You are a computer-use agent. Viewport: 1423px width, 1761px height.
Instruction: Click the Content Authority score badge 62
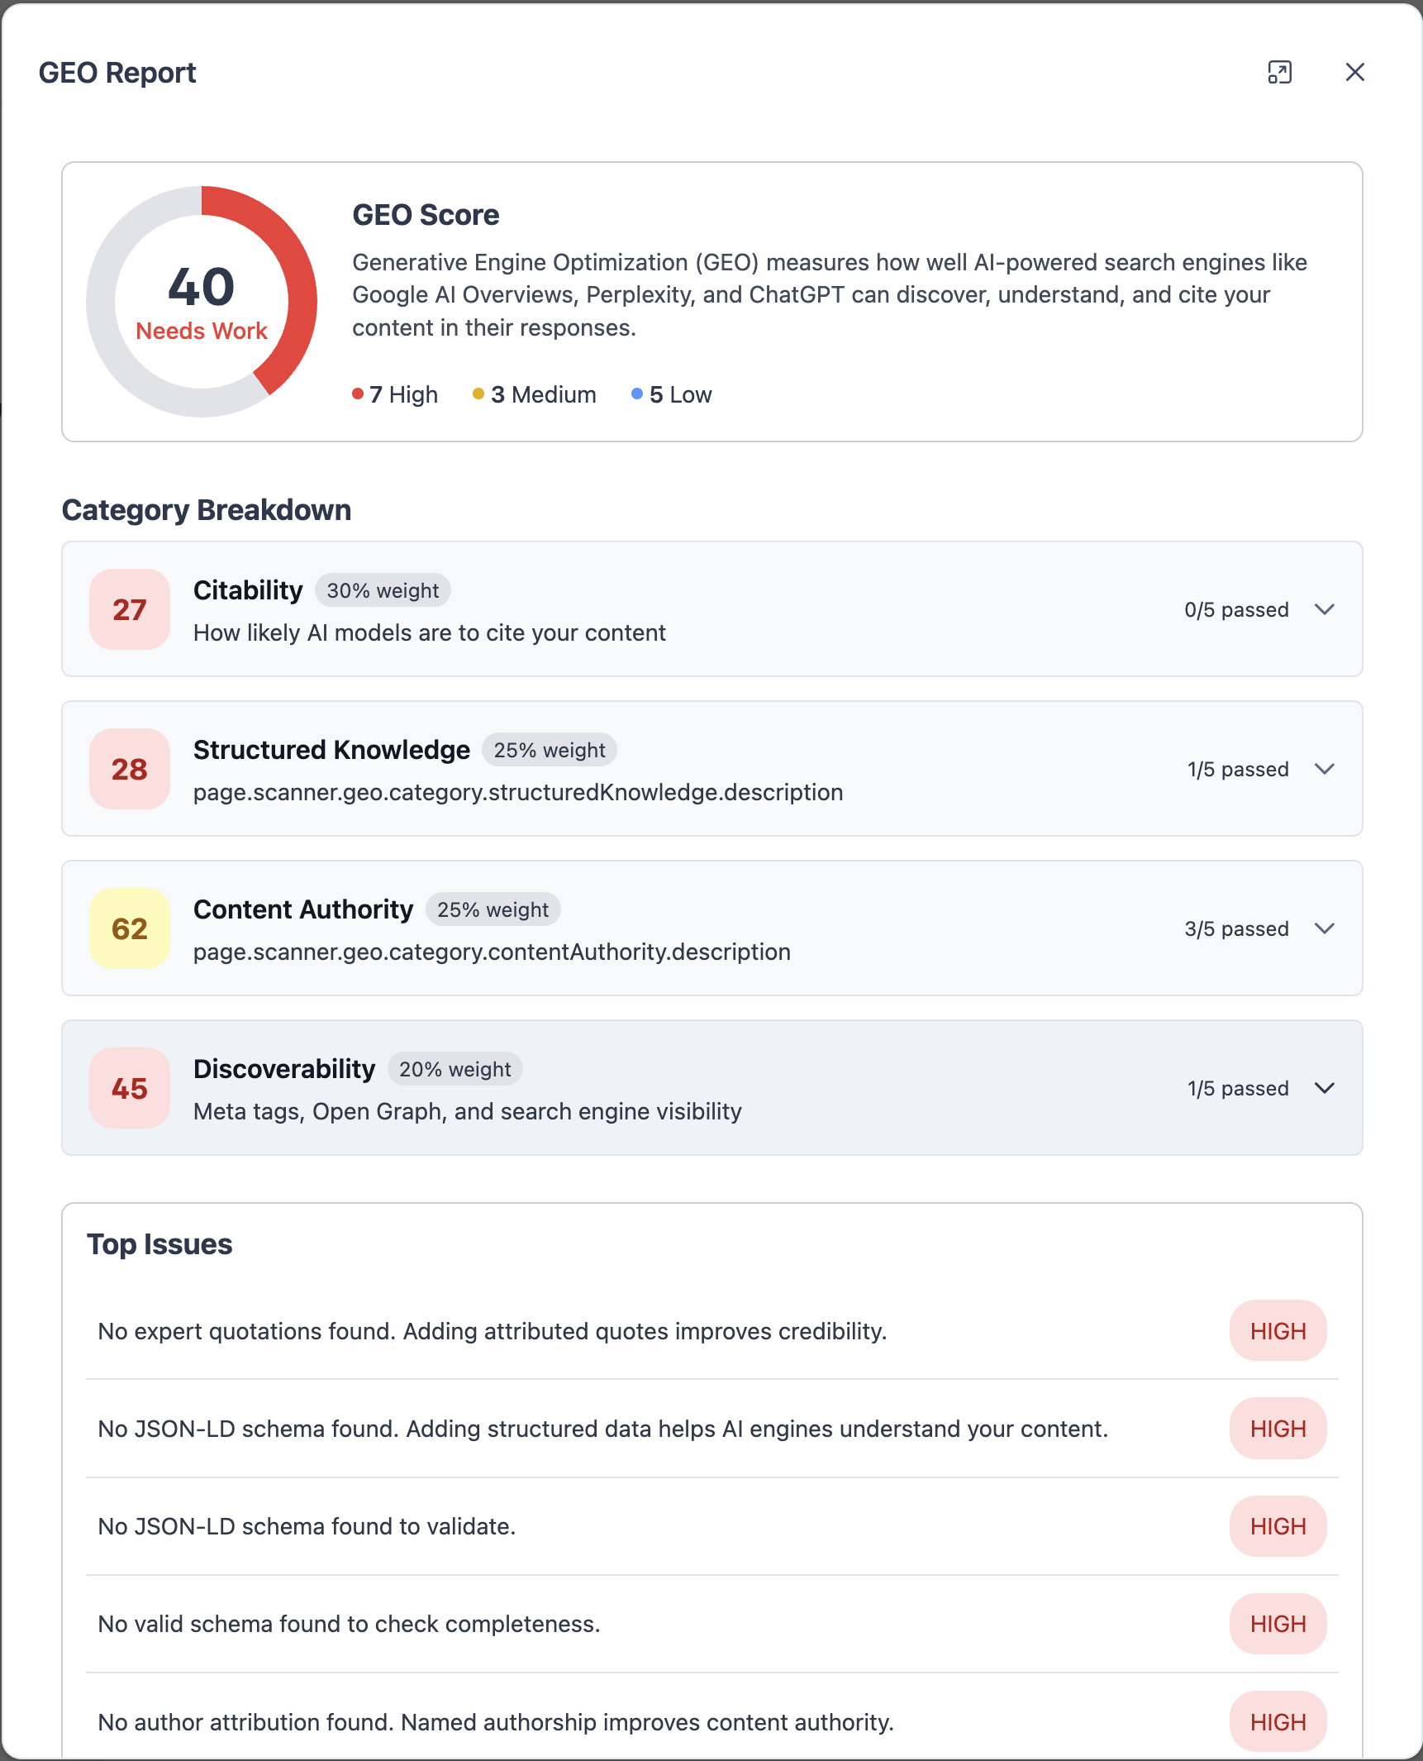click(130, 928)
